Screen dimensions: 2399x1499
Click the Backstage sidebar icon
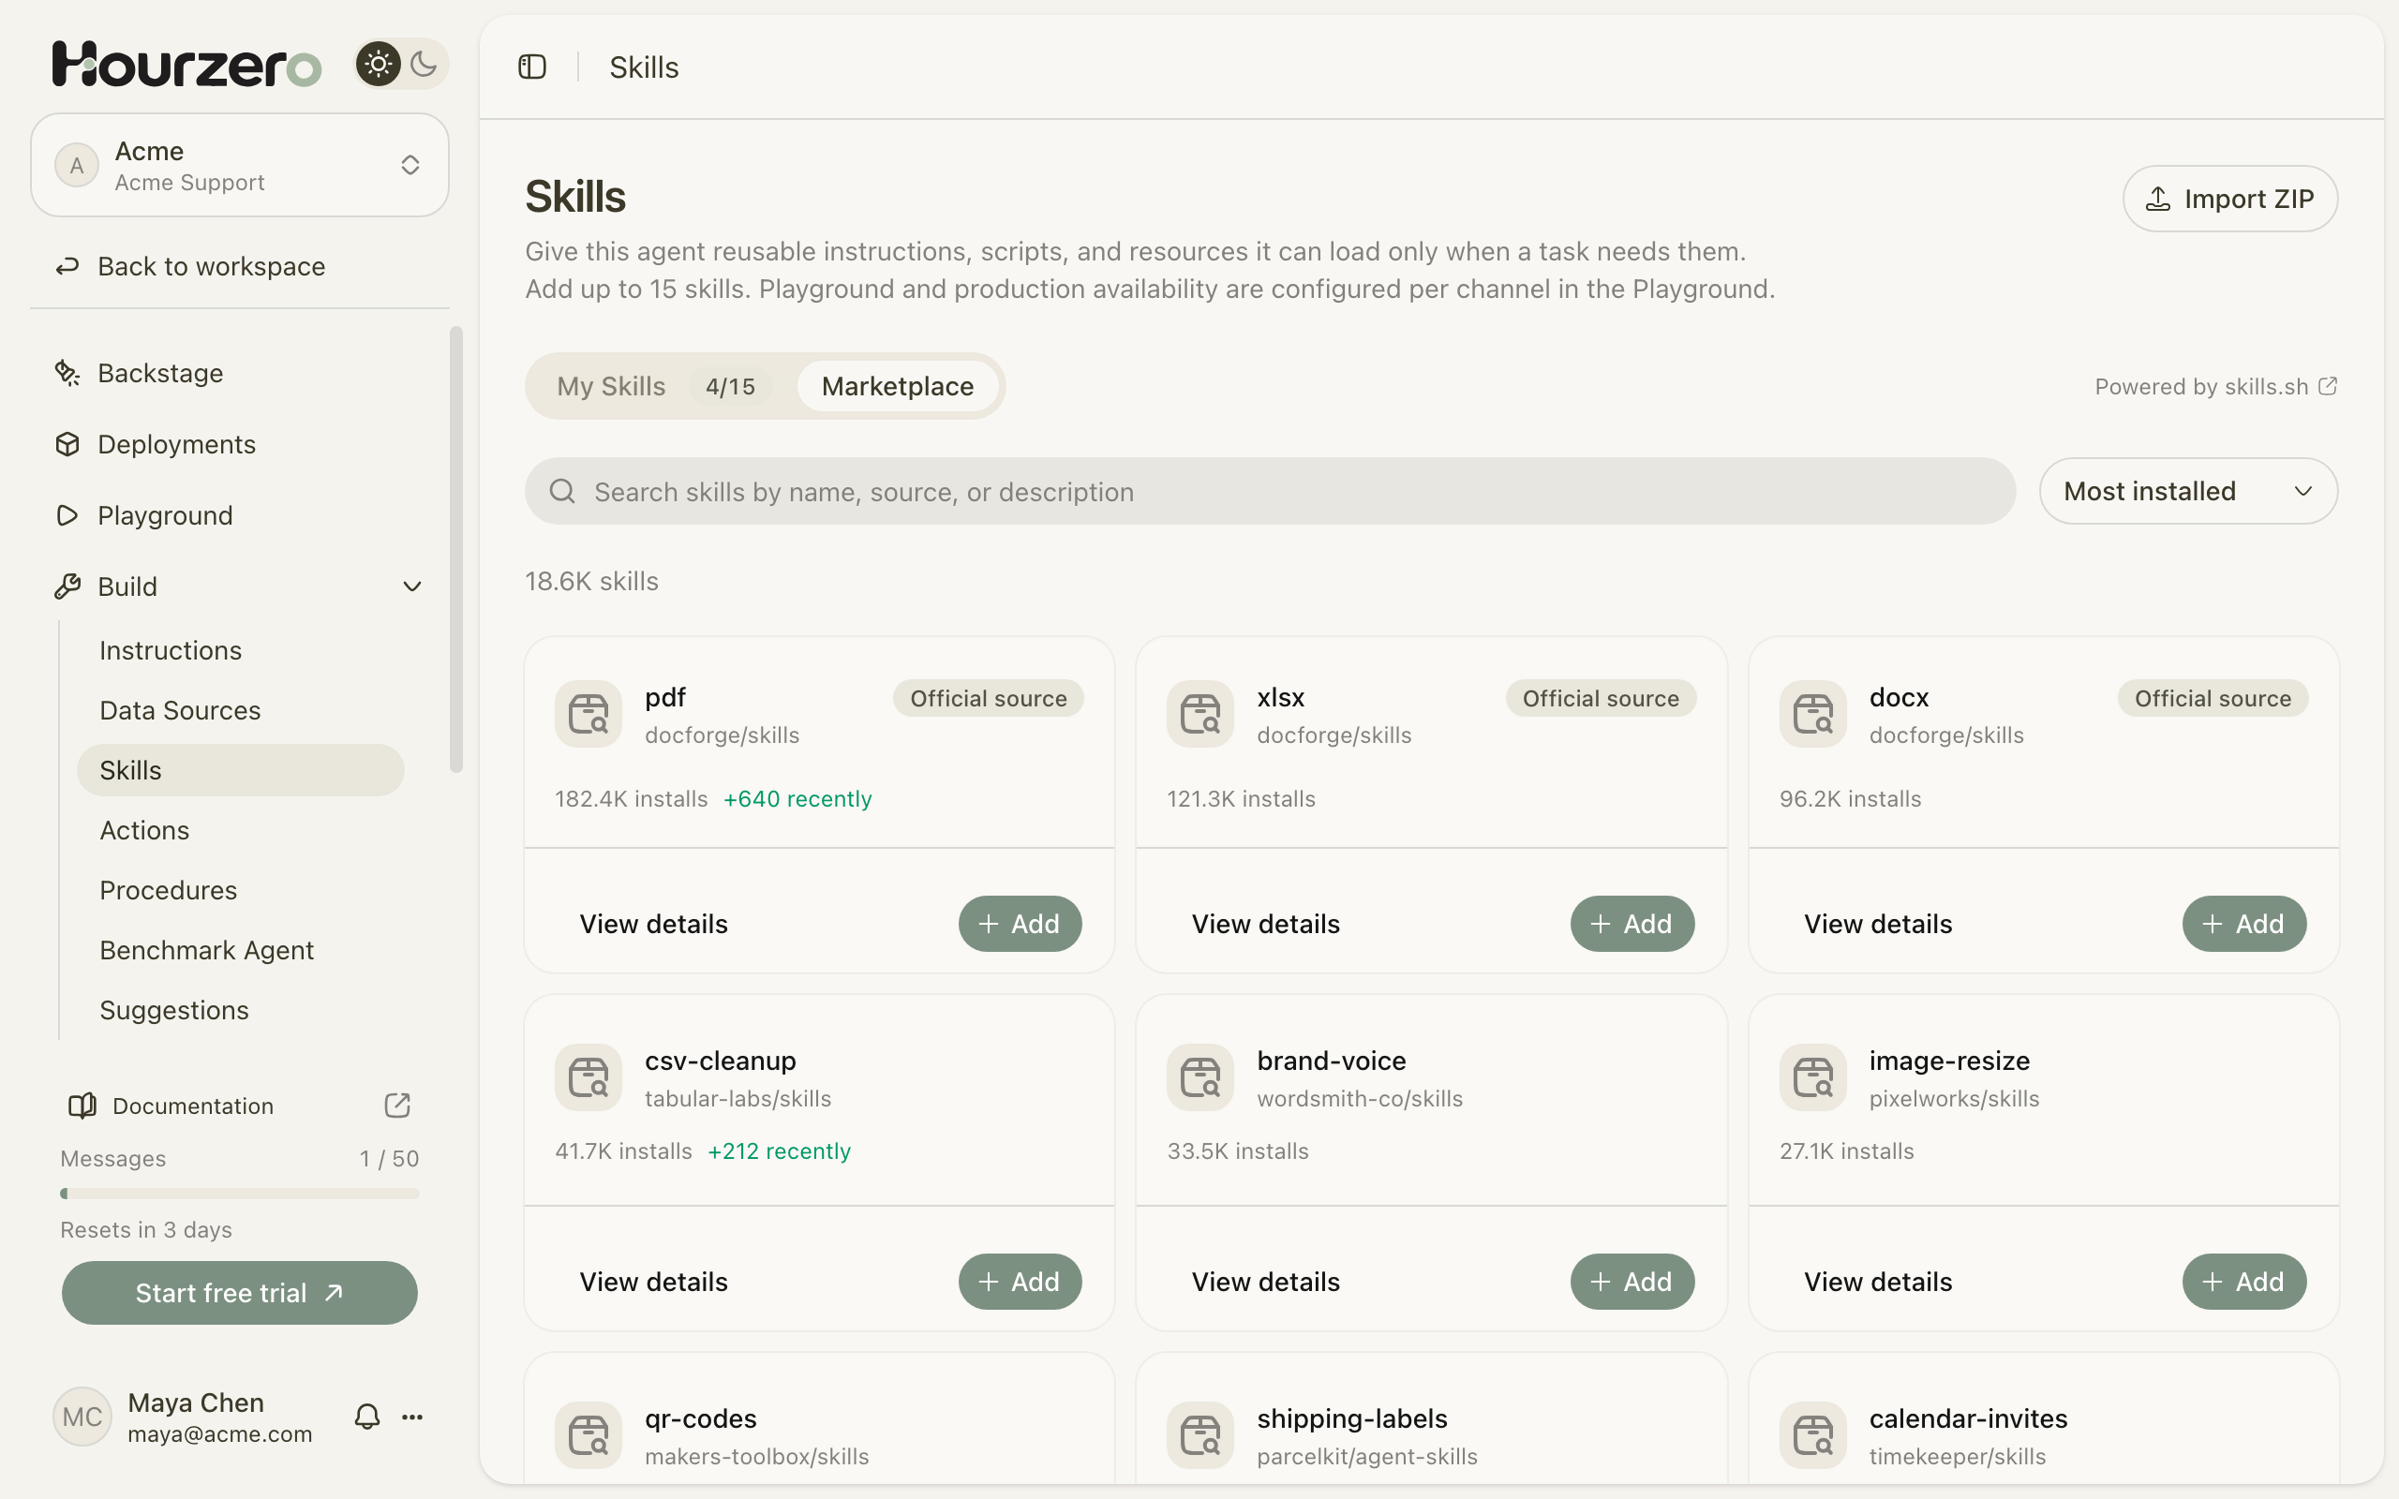click(67, 373)
